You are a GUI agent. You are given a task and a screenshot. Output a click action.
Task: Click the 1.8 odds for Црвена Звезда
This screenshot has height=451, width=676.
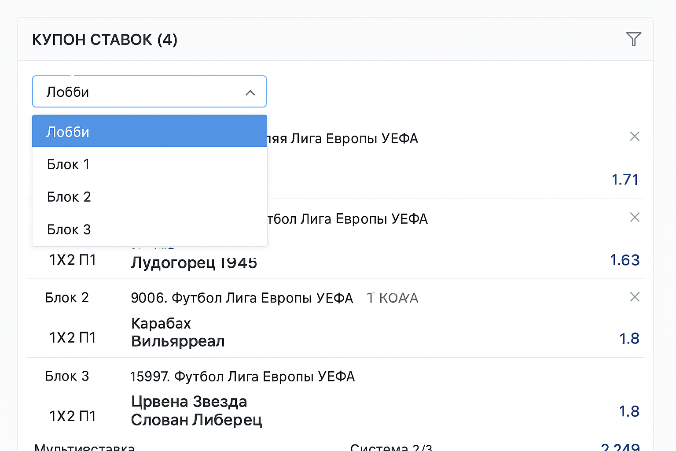coord(629,411)
